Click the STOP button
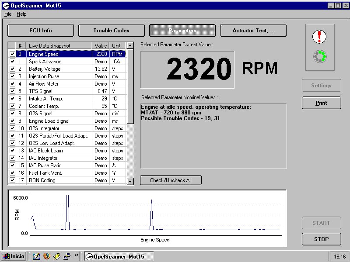This screenshot has width=350, height=262. click(x=322, y=239)
